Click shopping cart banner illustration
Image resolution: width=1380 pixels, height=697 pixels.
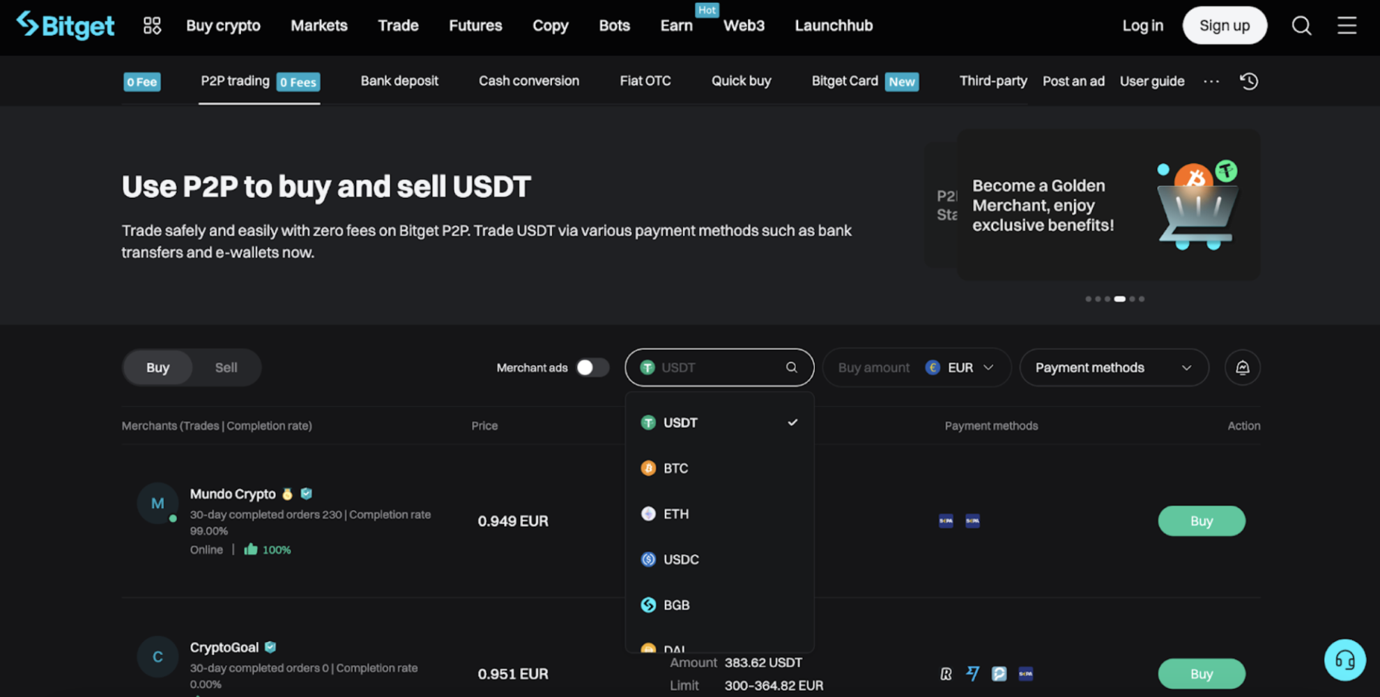pos(1197,206)
